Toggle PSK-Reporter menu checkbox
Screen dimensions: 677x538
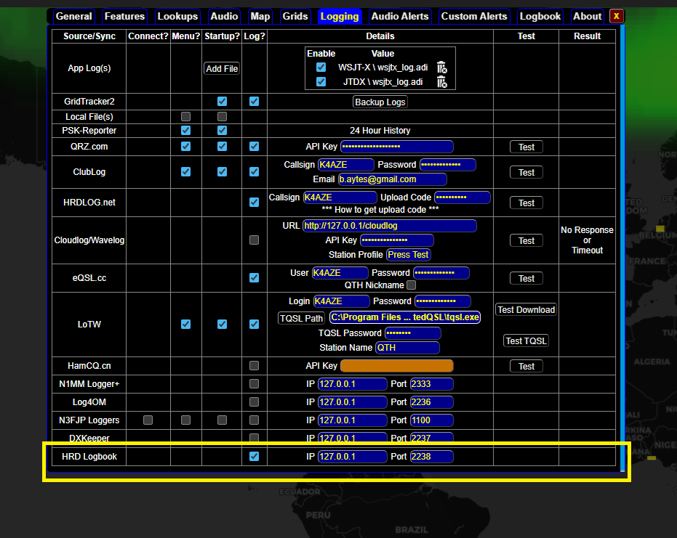(x=185, y=131)
